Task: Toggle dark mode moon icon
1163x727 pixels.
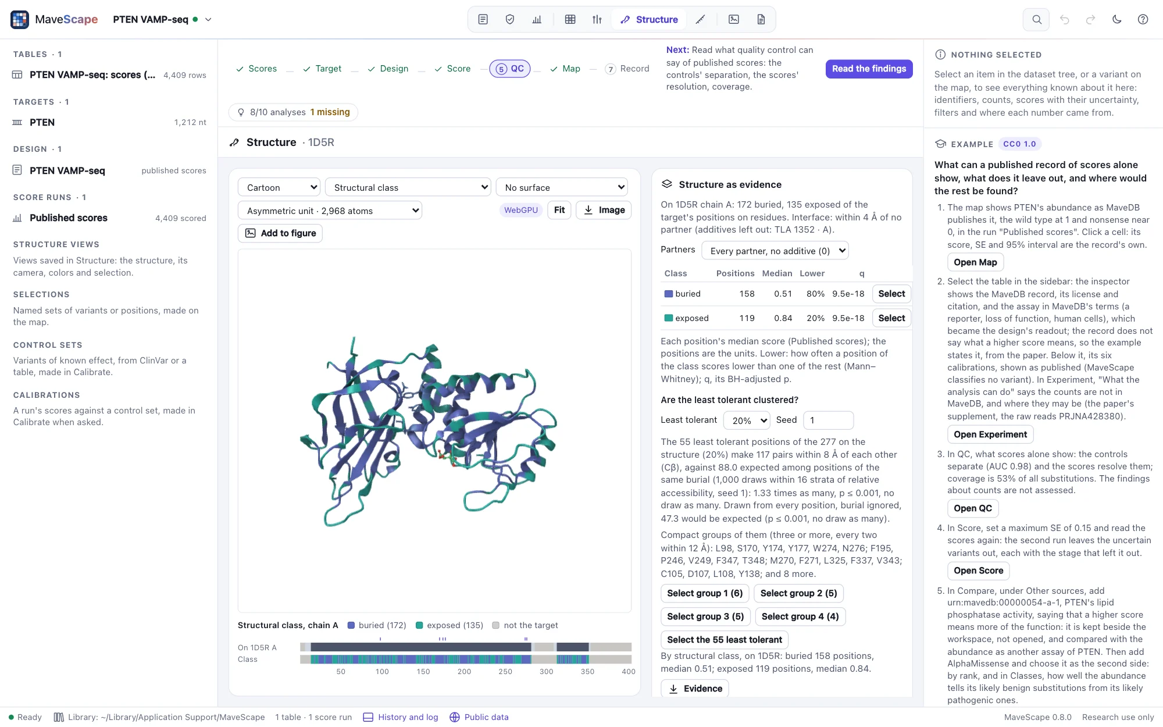Action: click(x=1116, y=19)
